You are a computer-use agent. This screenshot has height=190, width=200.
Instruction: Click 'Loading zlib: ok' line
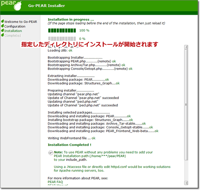click(x=60, y=51)
